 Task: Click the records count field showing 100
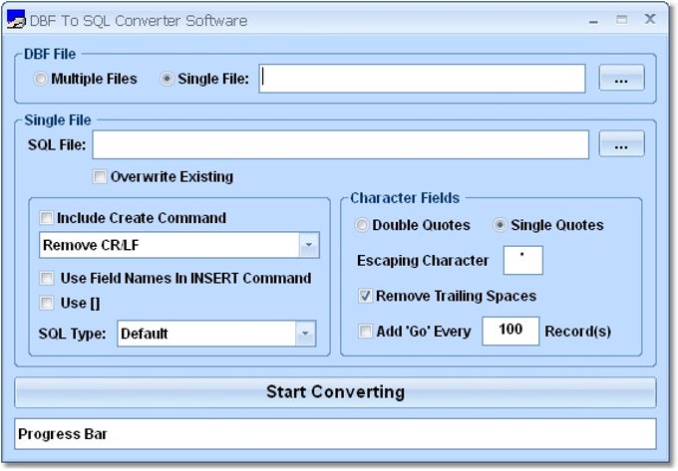point(510,331)
